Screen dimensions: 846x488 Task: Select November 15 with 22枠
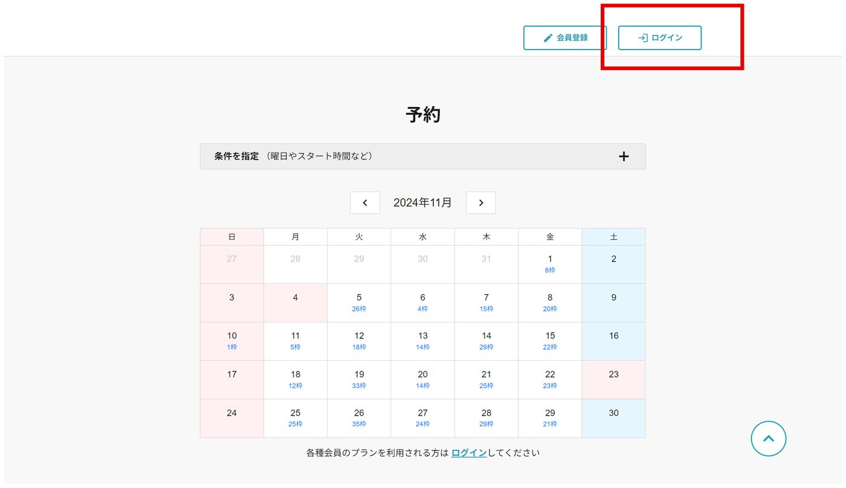pyautogui.click(x=550, y=341)
